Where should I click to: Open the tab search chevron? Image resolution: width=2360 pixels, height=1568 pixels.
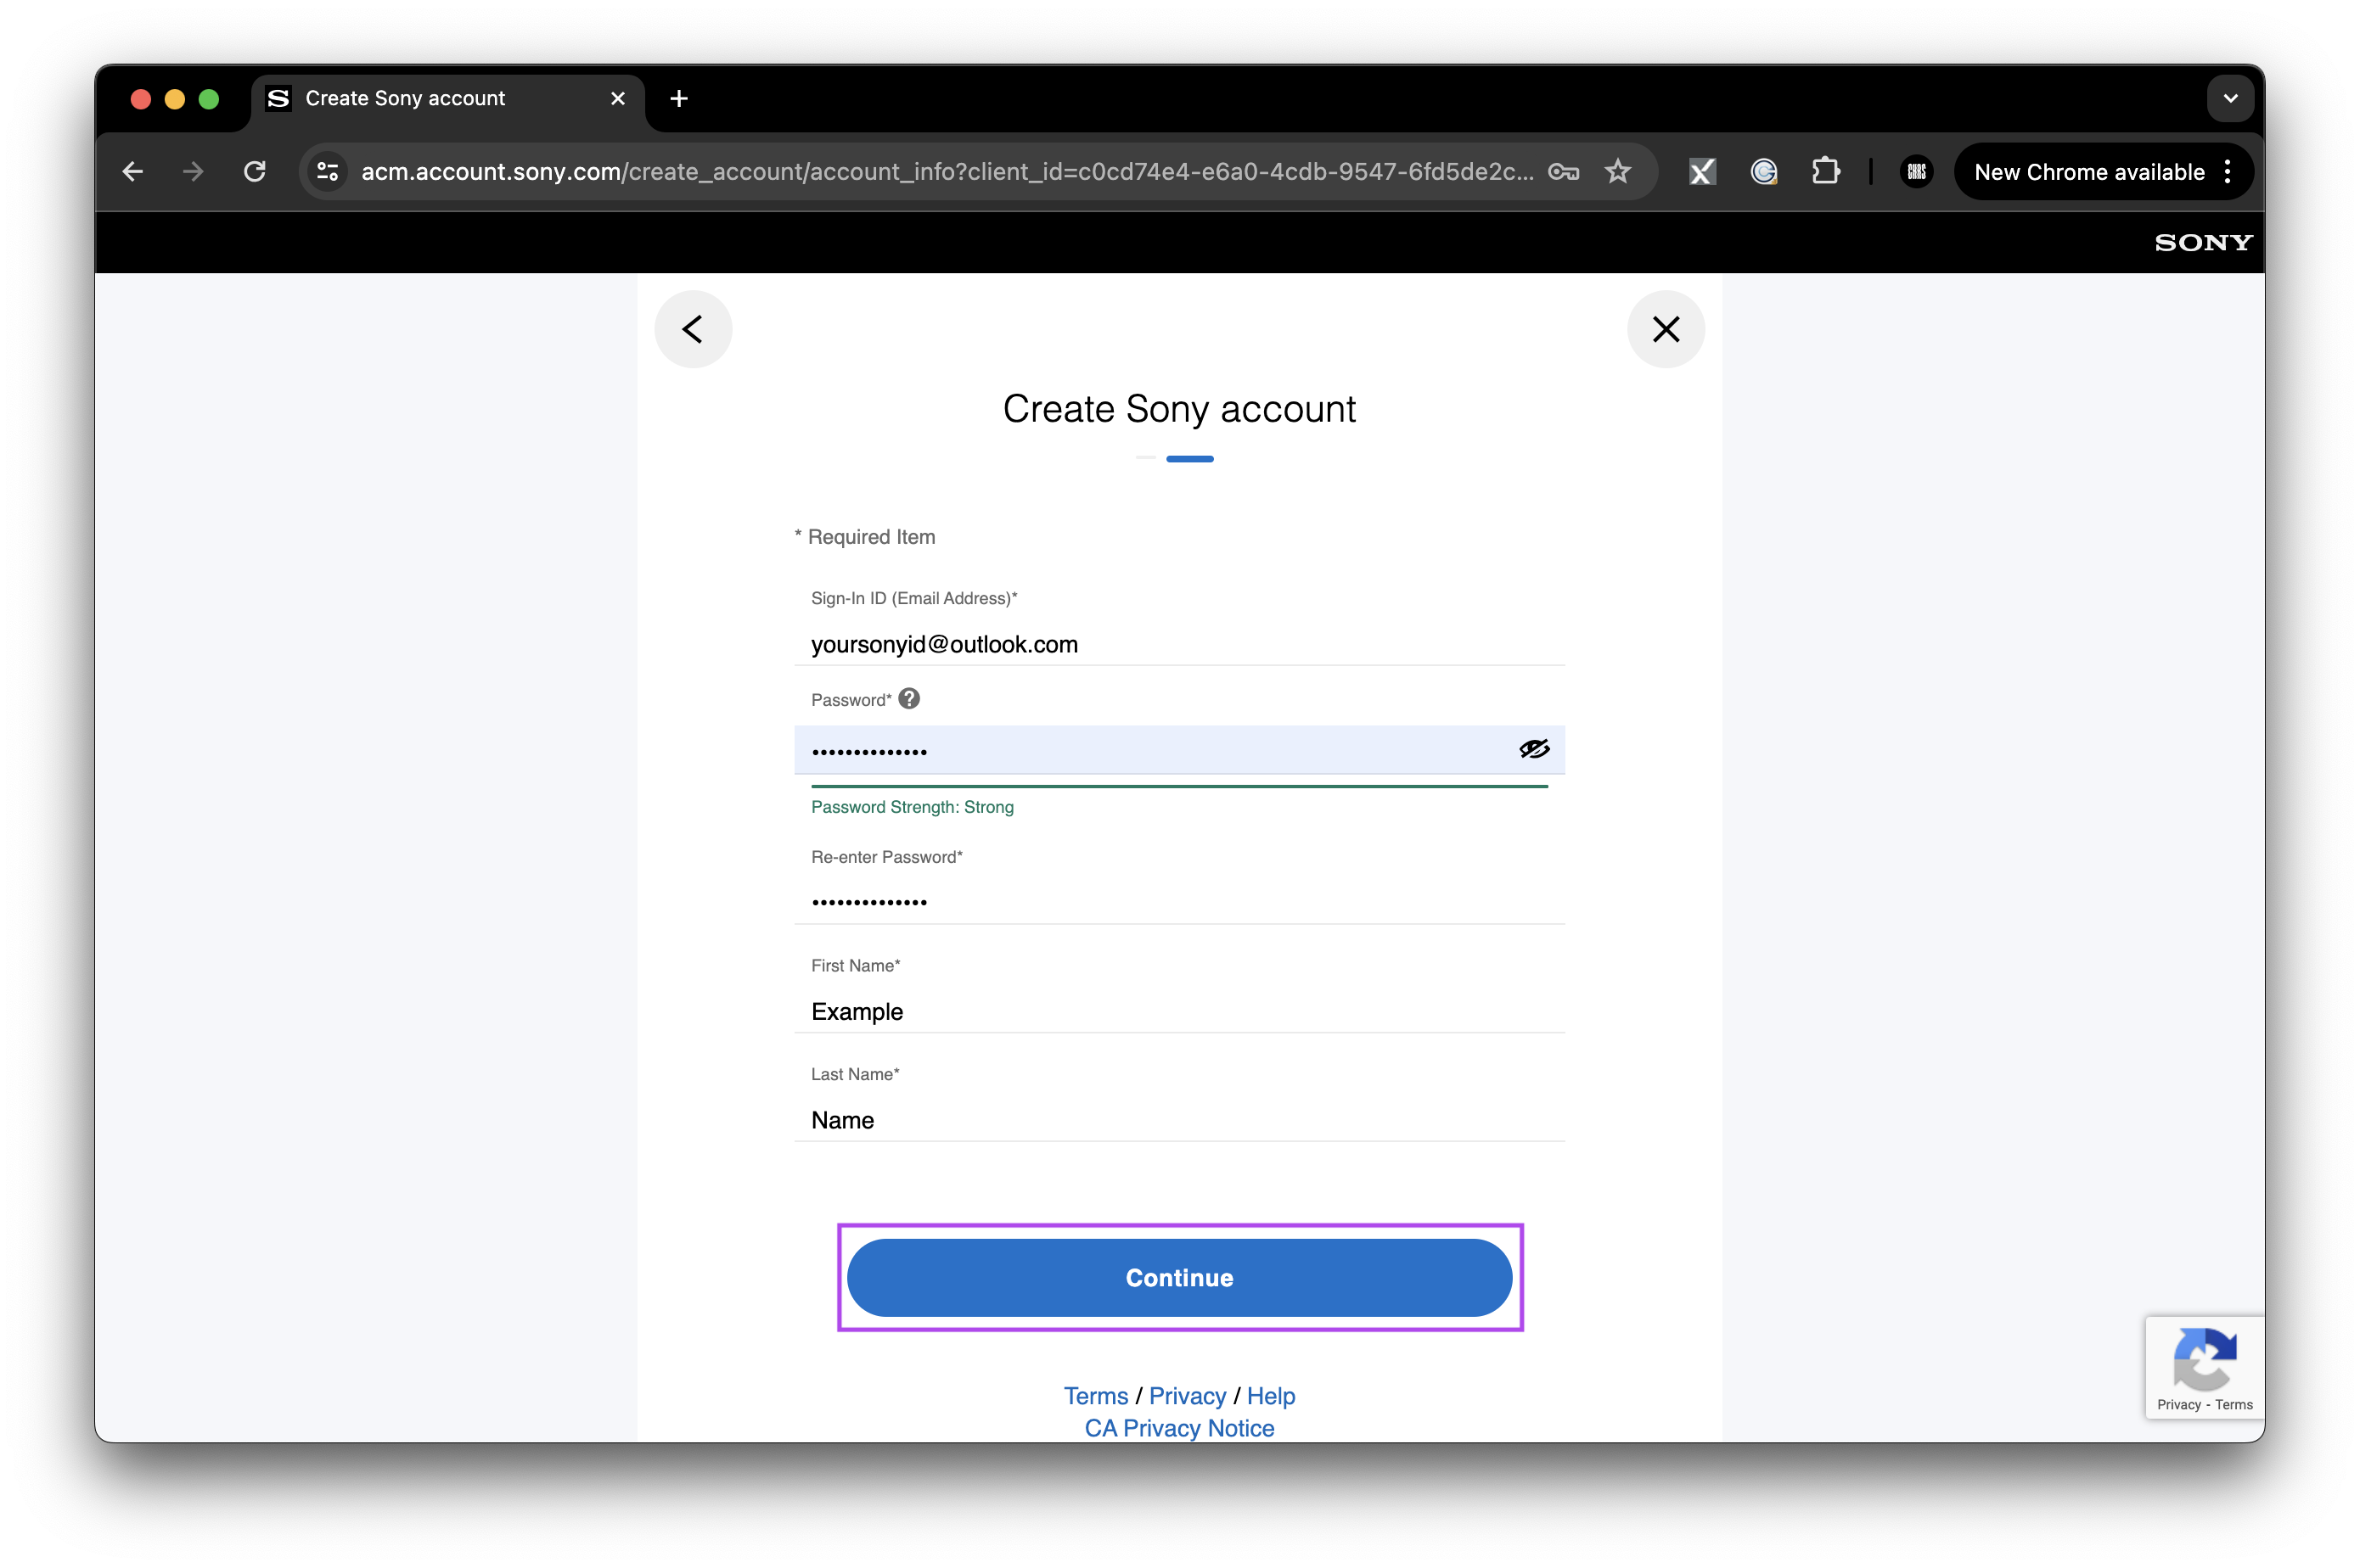(2229, 97)
